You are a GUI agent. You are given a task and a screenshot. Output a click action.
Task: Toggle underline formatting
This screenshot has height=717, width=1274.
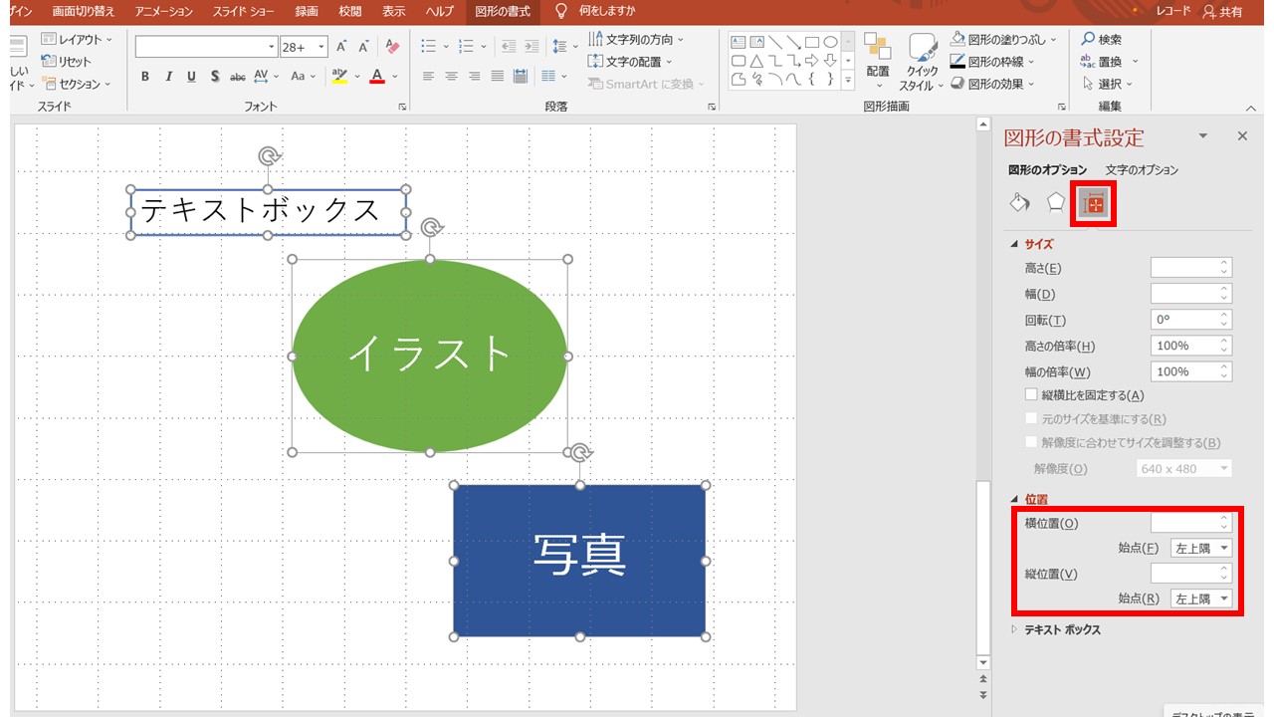[191, 77]
